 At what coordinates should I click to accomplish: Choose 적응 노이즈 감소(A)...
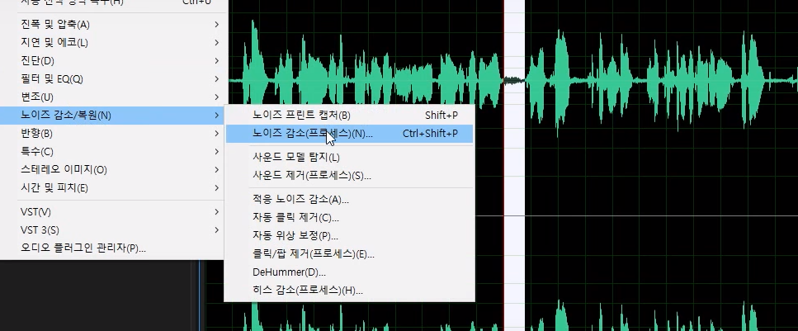[350, 200]
